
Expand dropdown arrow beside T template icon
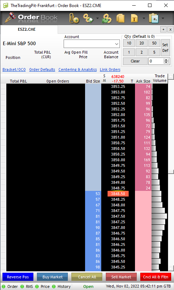tap(144, 18)
